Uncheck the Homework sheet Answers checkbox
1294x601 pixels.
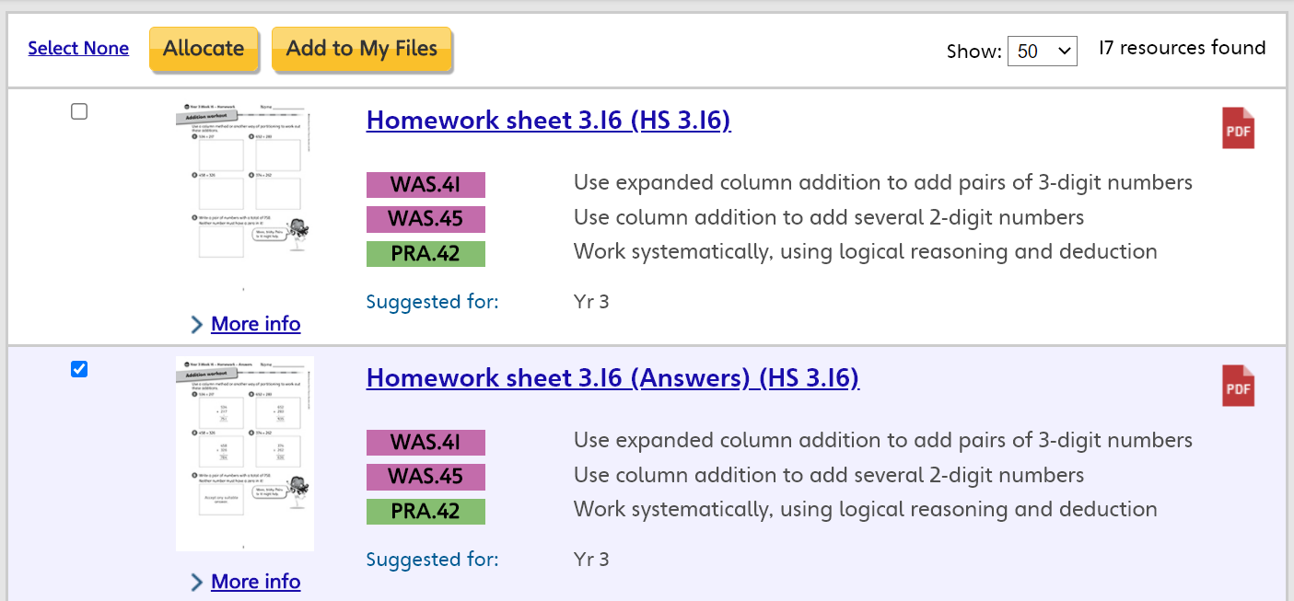pyautogui.click(x=79, y=369)
